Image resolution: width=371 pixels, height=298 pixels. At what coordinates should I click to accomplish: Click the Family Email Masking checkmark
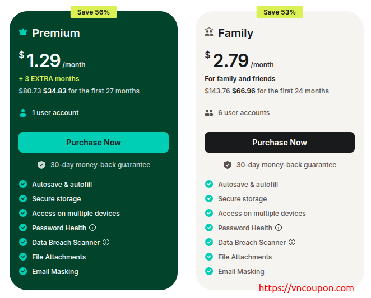point(209,271)
